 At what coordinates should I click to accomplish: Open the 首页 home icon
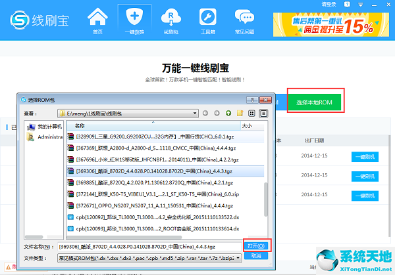pos(97,20)
